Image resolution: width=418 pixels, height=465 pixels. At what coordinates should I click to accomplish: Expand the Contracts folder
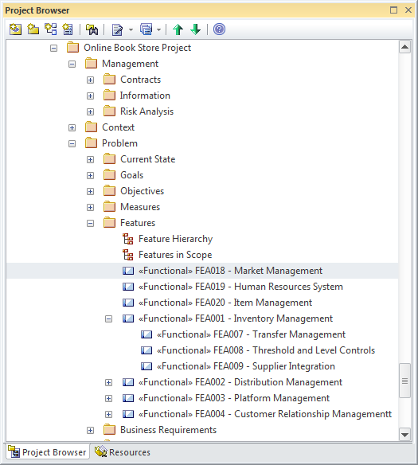91,80
